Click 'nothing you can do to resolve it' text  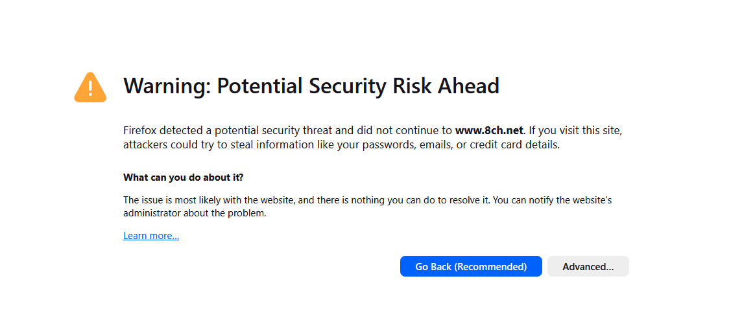(418, 200)
